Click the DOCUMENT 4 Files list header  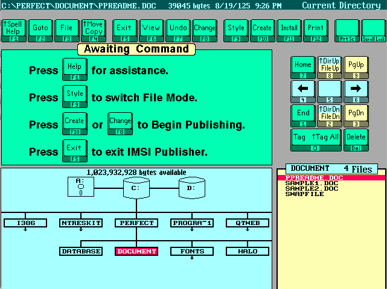(331, 169)
